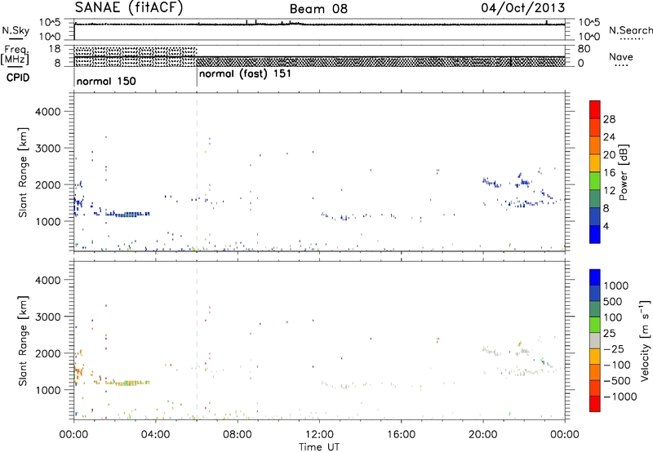Select the '12:00' time tick label
This screenshot has width=653, height=452.
(x=319, y=435)
